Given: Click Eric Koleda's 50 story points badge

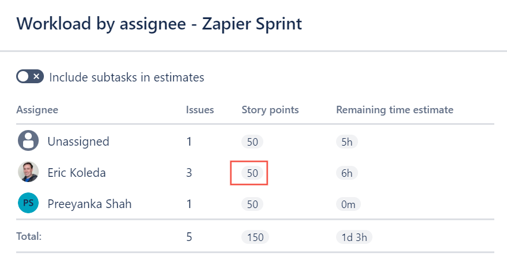Looking at the screenshot, I should pyautogui.click(x=252, y=172).
